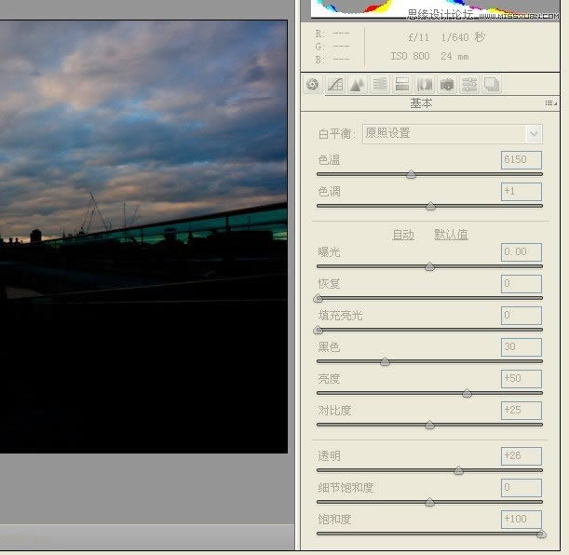The height and width of the screenshot is (555, 569).
Task: Open the Basic panel tab icon
Action: [x=313, y=85]
